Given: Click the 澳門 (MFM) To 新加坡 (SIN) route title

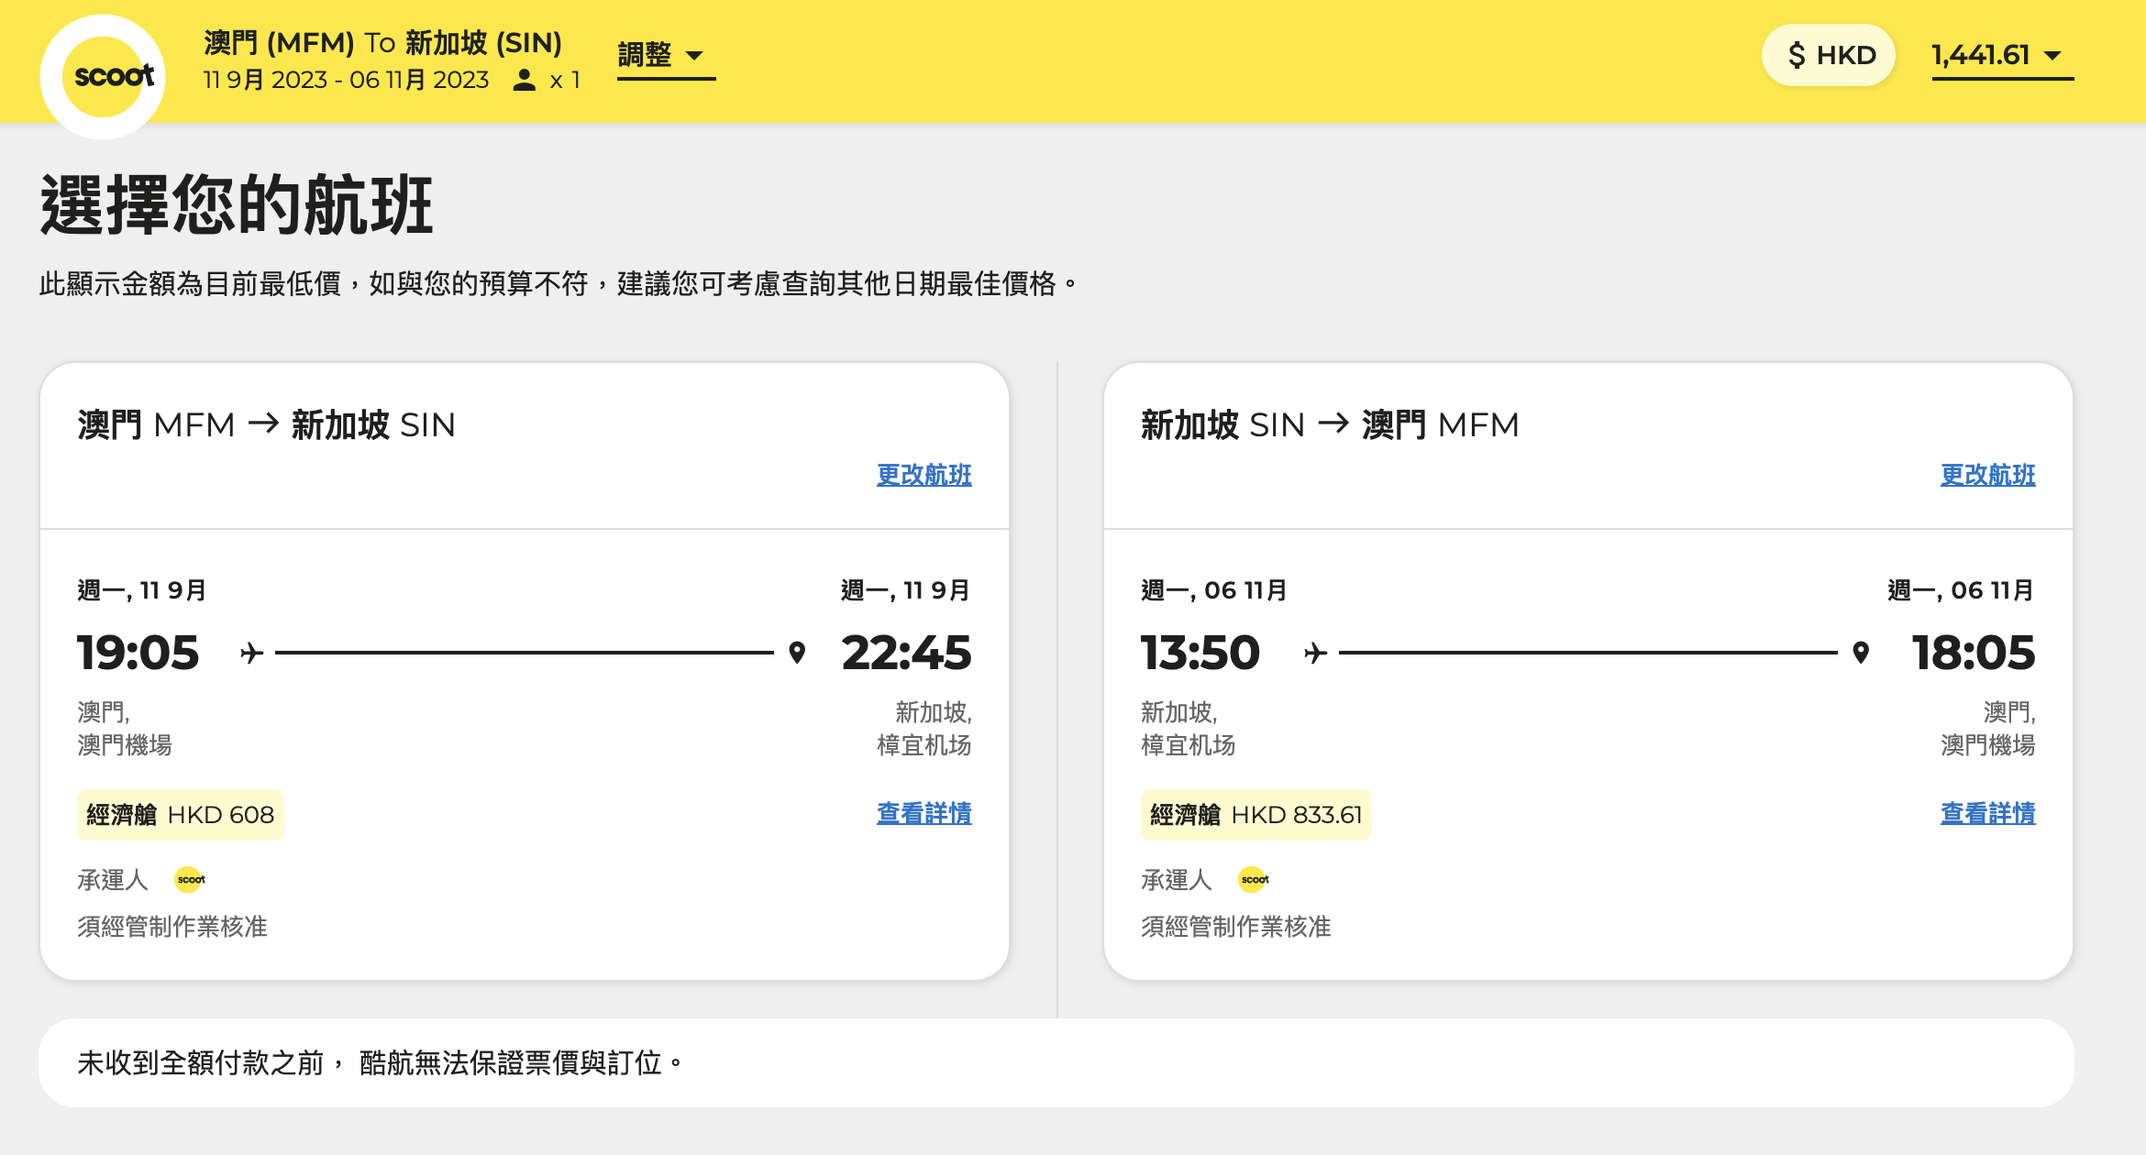Looking at the screenshot, I should click(382, 42).
